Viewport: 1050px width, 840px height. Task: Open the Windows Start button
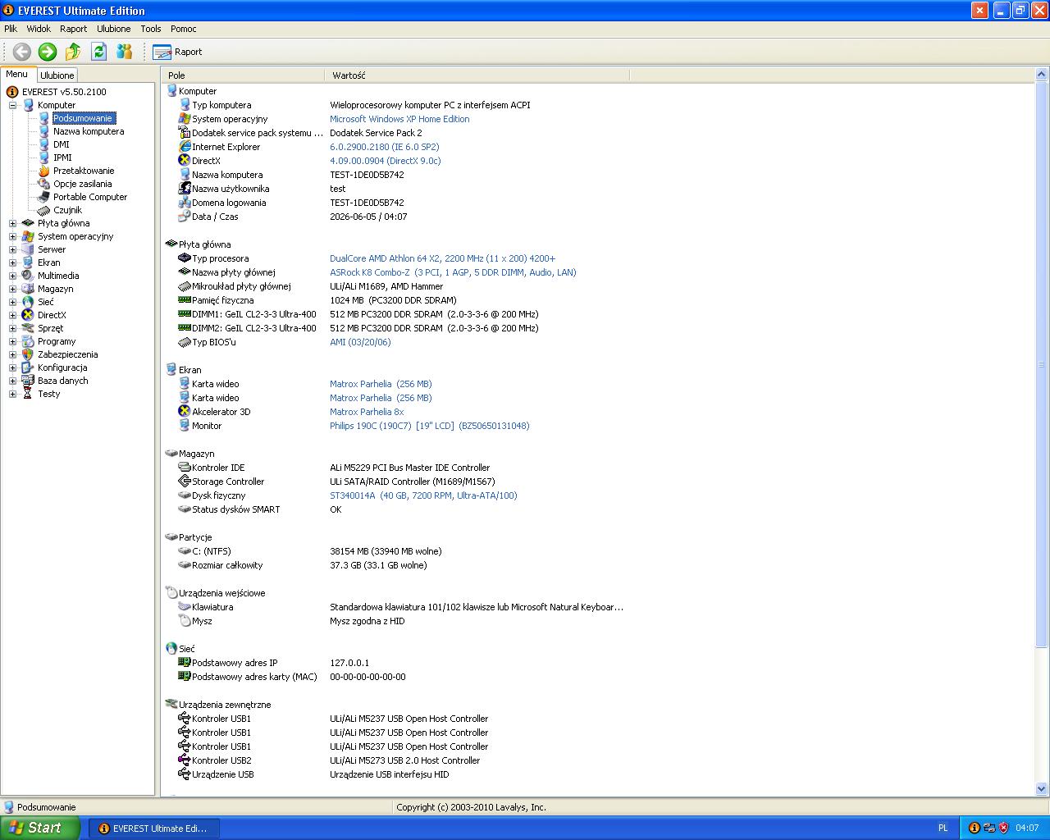(x=40, y=828)
